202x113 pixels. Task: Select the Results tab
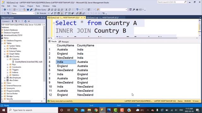click(53, 41)
